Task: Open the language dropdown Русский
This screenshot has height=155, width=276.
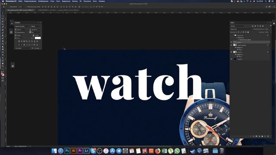Action: [23, 48]
